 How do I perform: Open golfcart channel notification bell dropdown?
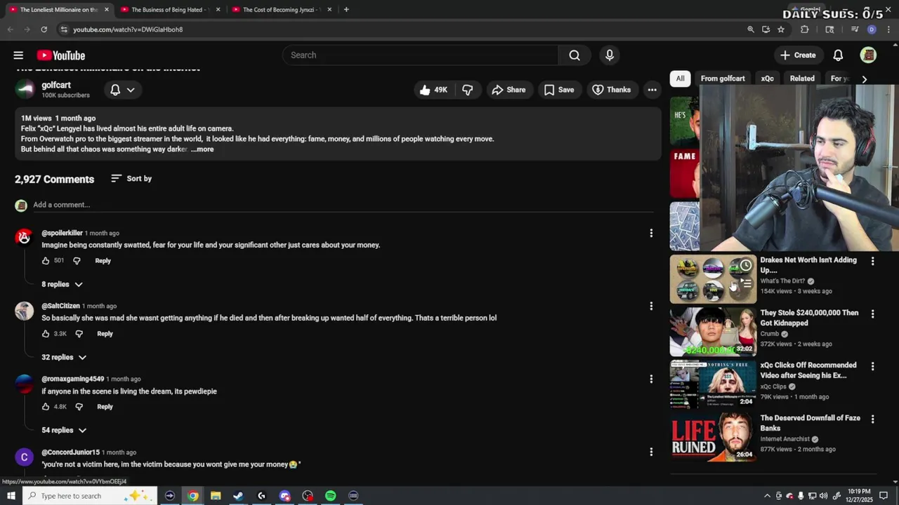point(122,90)
